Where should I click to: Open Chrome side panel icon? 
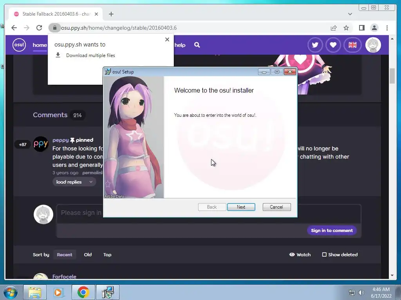pyautogui.click(x=361, y=28)
